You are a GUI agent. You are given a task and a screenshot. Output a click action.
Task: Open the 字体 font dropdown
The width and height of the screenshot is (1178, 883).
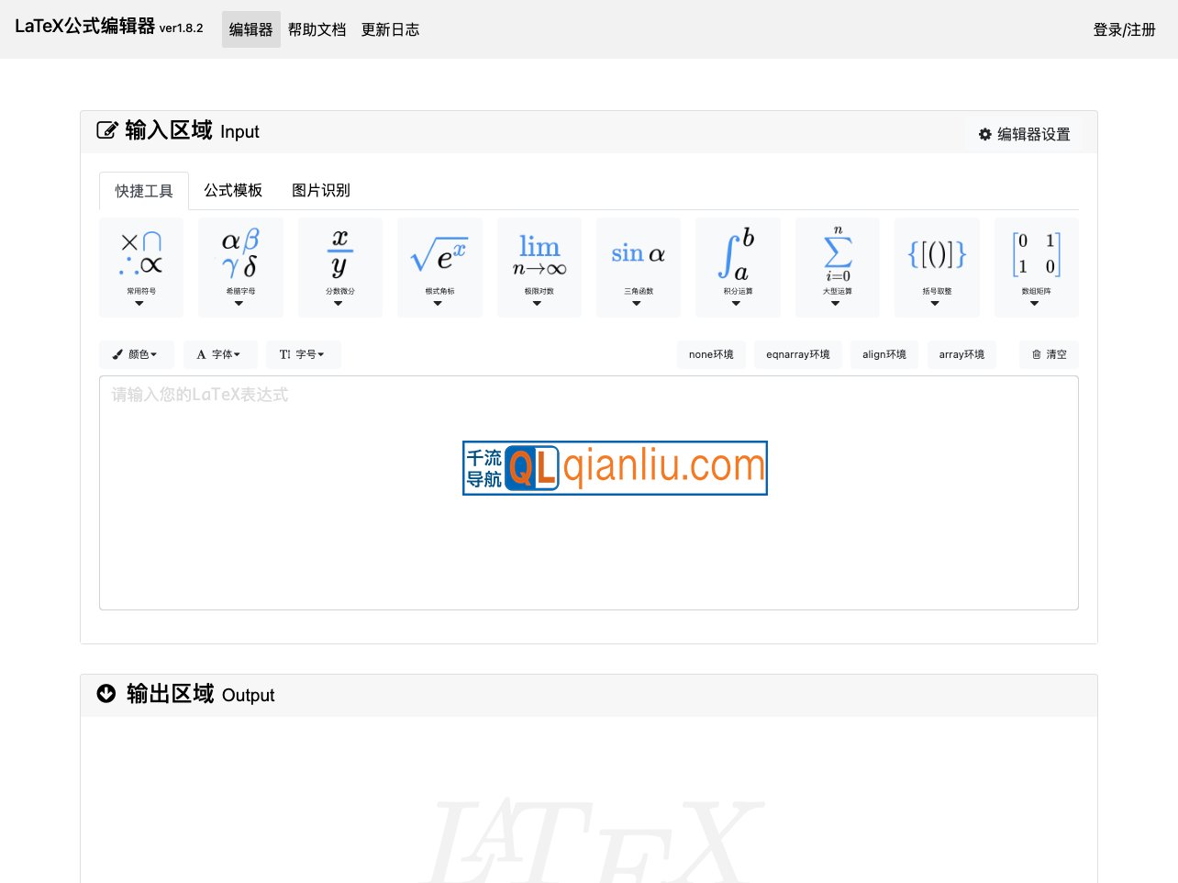pos(220,354)
